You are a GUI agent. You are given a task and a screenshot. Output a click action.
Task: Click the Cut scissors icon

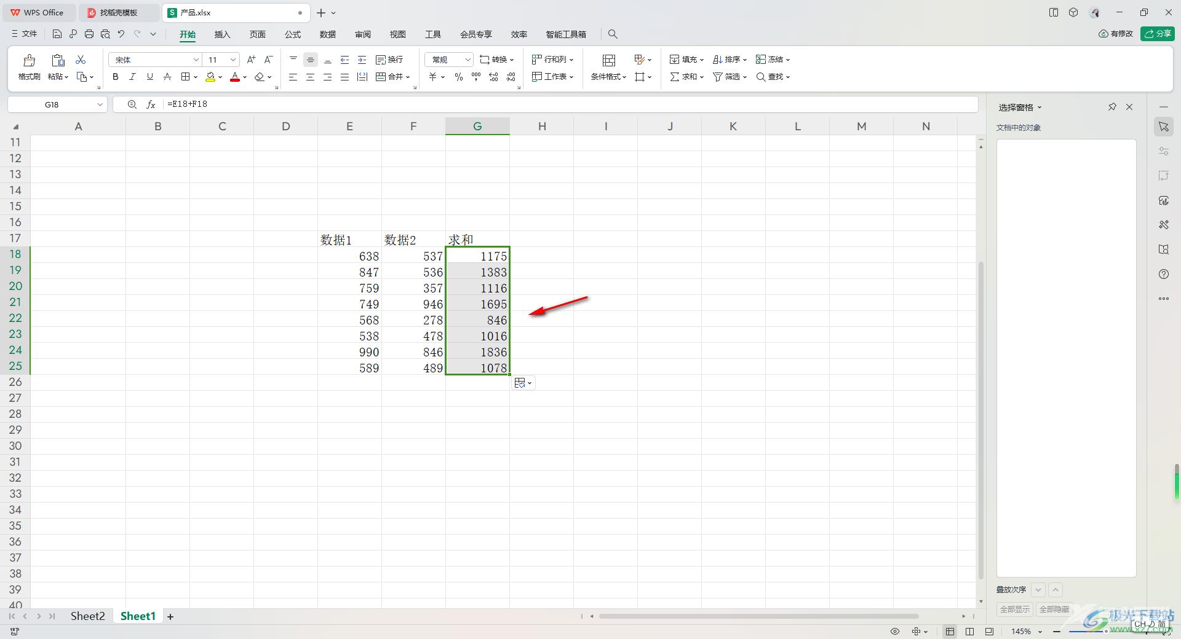tap(81, 60)
